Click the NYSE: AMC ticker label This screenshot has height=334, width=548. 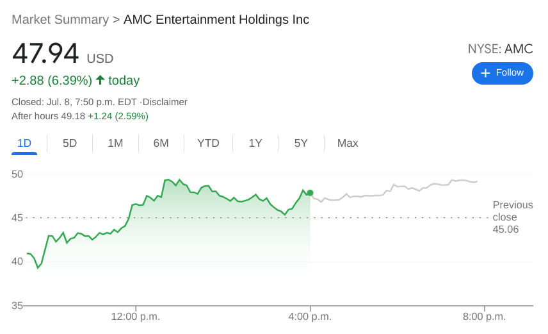tap(500, 49)
